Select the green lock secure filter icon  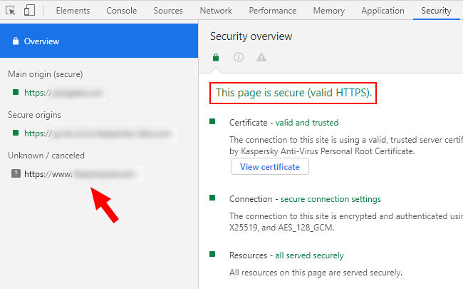[216, 57]
